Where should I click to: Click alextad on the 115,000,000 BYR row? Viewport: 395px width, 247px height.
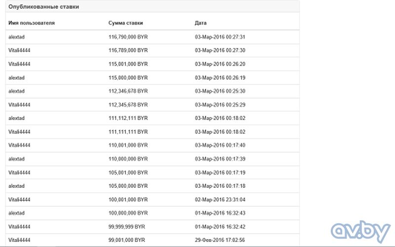click(16, 78)
